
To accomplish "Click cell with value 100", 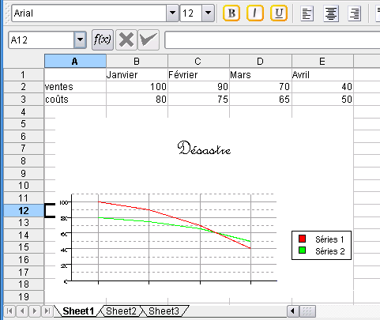I will coord(137,87).
